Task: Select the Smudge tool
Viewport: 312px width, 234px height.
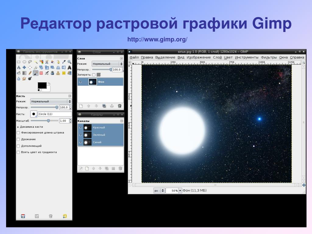Action: click(x=24, y=79)
